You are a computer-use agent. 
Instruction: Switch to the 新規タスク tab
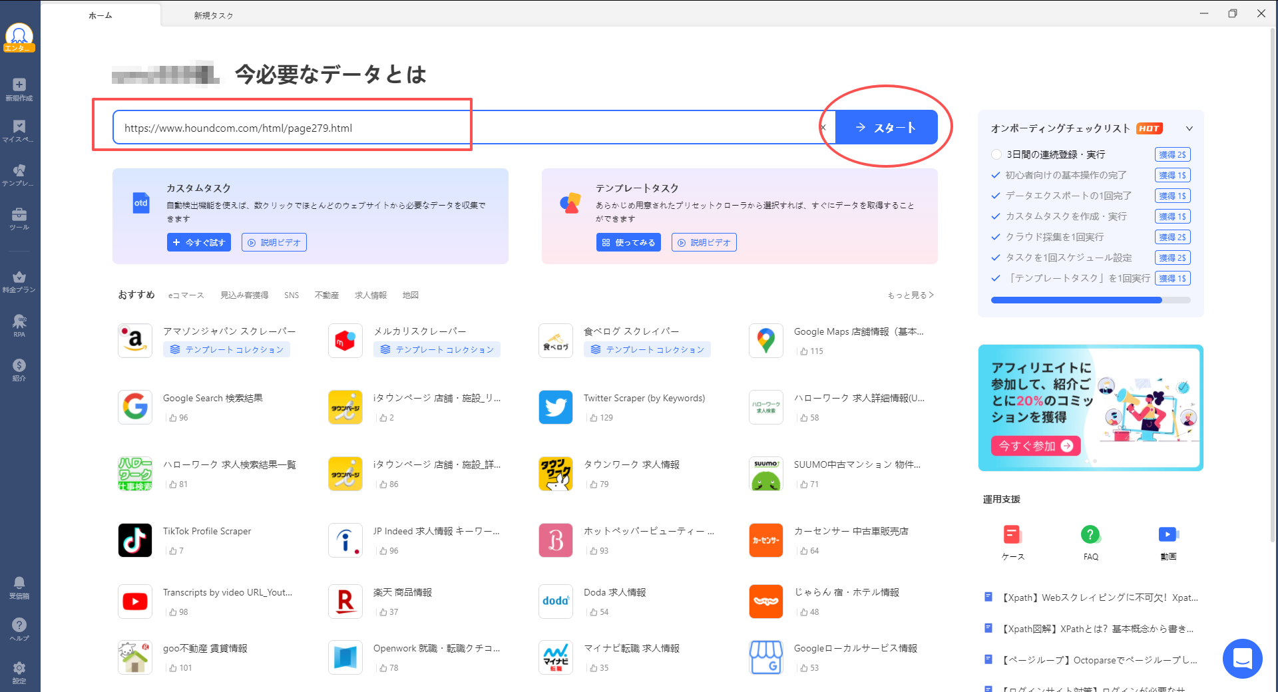coord(214,15)
